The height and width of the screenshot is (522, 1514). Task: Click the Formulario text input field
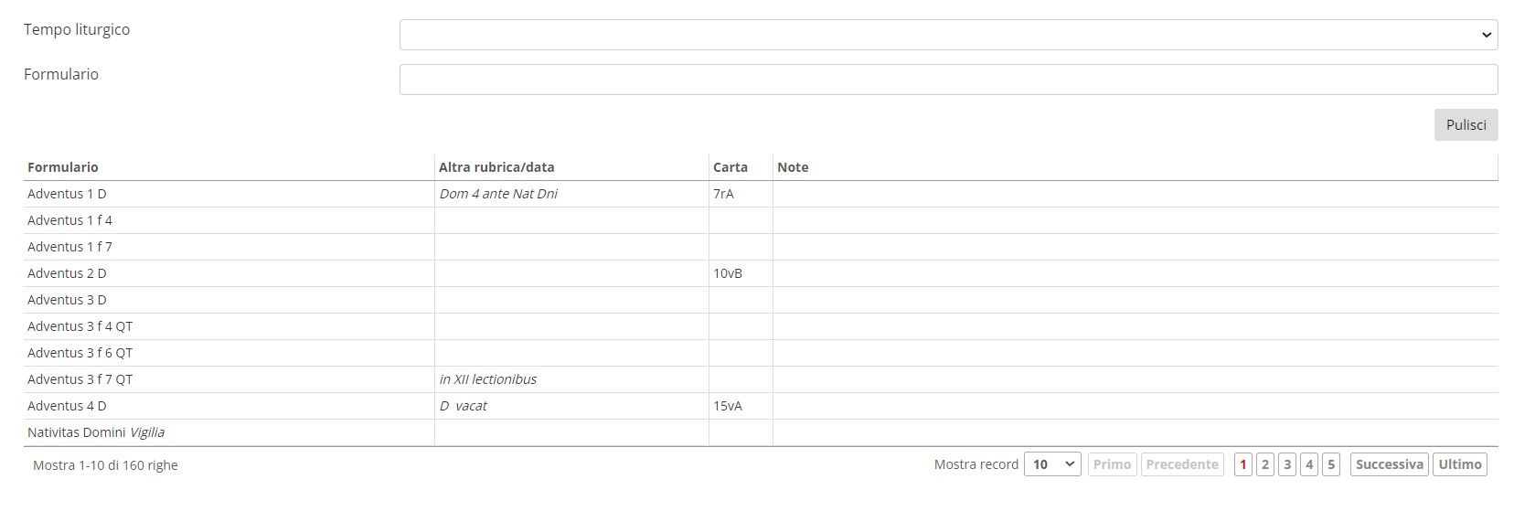947,80
